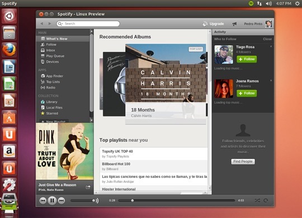
Task: Open LibreOffice Calc from the dock
Action: [10, 84]
